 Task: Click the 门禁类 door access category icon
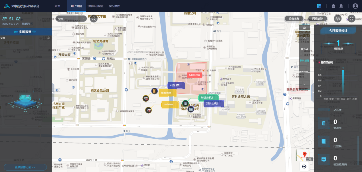click(324, 141)
